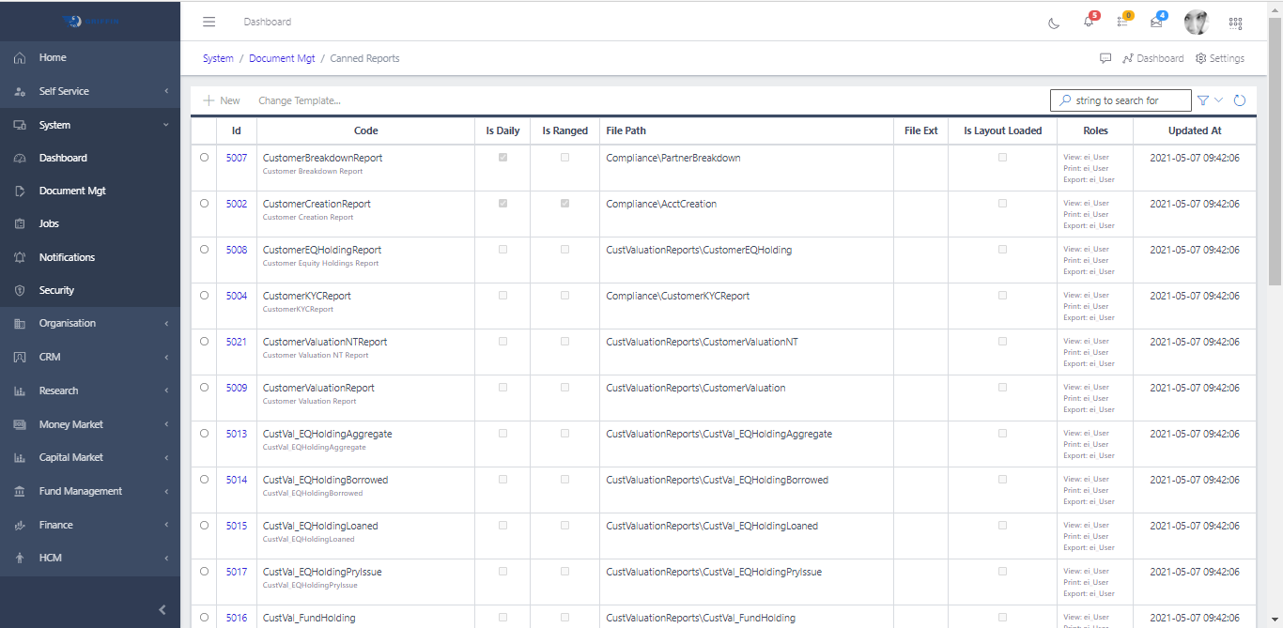This screenshot has width=1283, height=628.
Task: Select the radio button for report 5021
Action: 204,341
